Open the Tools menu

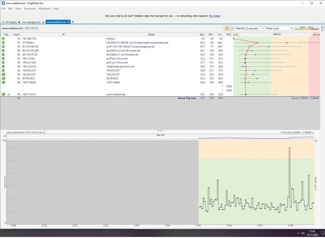coord(18,9)
